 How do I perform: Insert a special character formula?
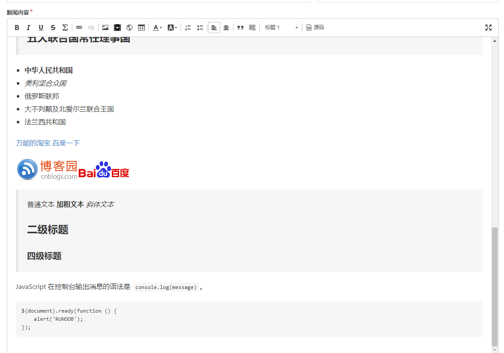[65, 27]
